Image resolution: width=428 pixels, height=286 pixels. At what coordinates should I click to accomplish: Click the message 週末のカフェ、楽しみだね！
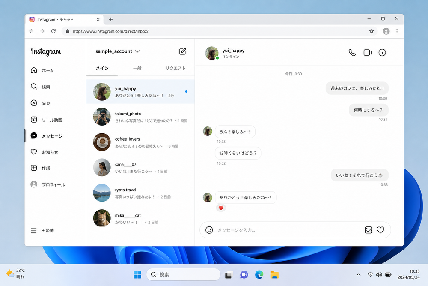[x=357, y=88]
